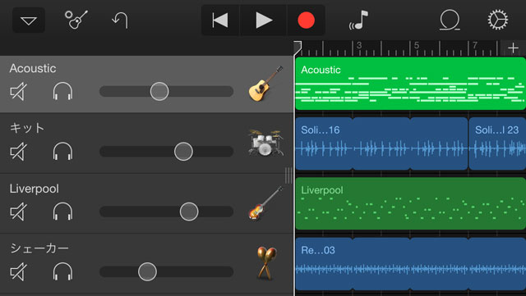The height and width of the screenshot is (296, 526).
Task: Select the Soli…16 drum region
Action: [381, 143]
